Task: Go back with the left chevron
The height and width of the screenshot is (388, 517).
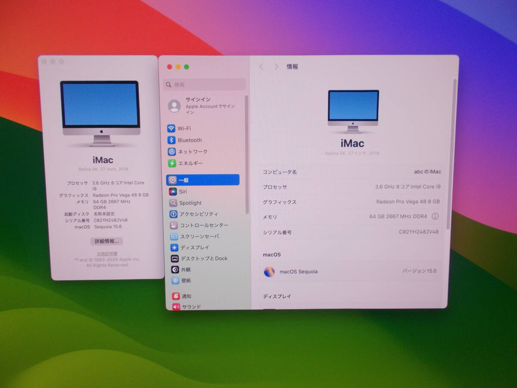Action: [x=261, y=66]
